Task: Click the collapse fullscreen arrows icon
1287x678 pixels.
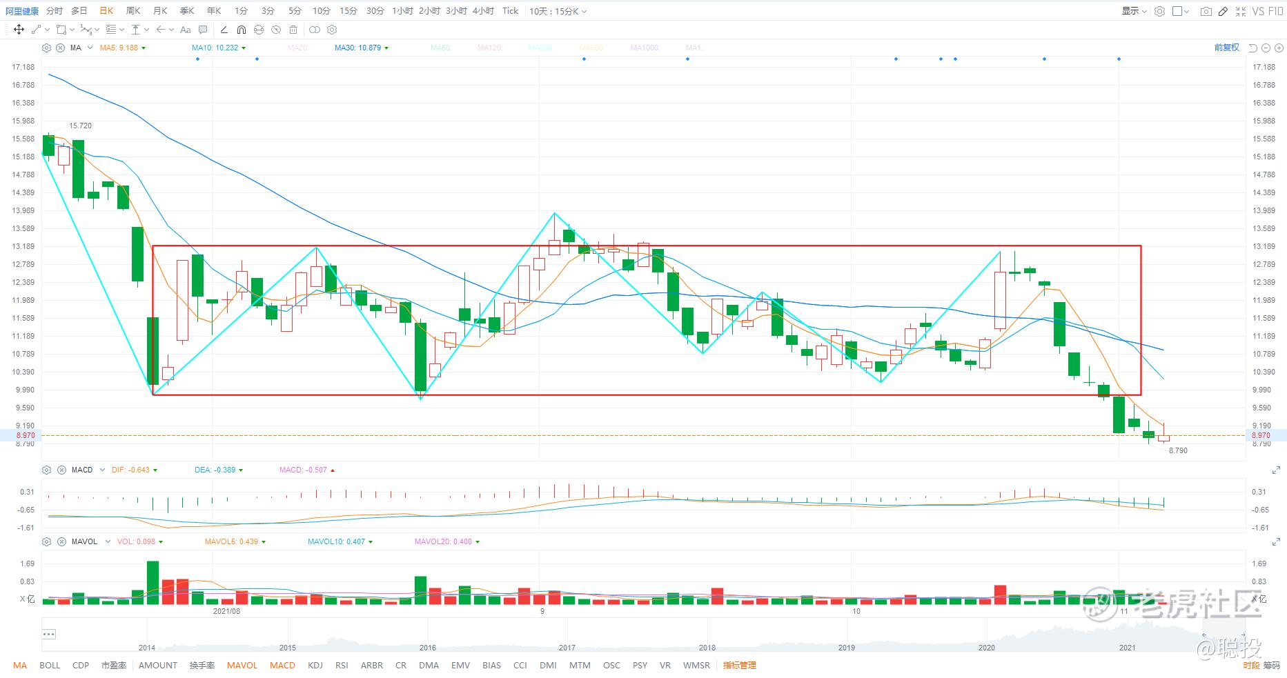Action: click(1241, 11)
